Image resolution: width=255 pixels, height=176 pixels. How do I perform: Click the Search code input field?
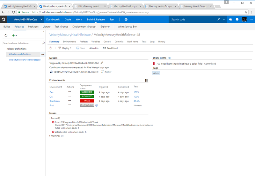tap(193, 19)
